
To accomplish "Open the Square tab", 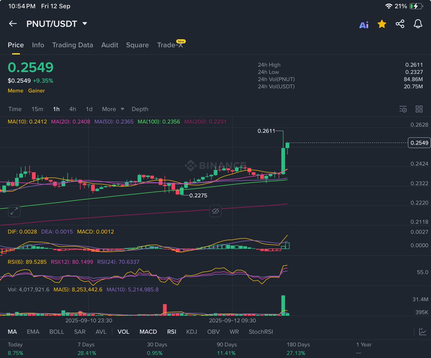I will pos(137,45).
